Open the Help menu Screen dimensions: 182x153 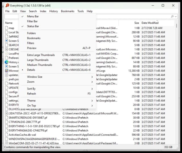pyautogui.click(x=90, y=11)
